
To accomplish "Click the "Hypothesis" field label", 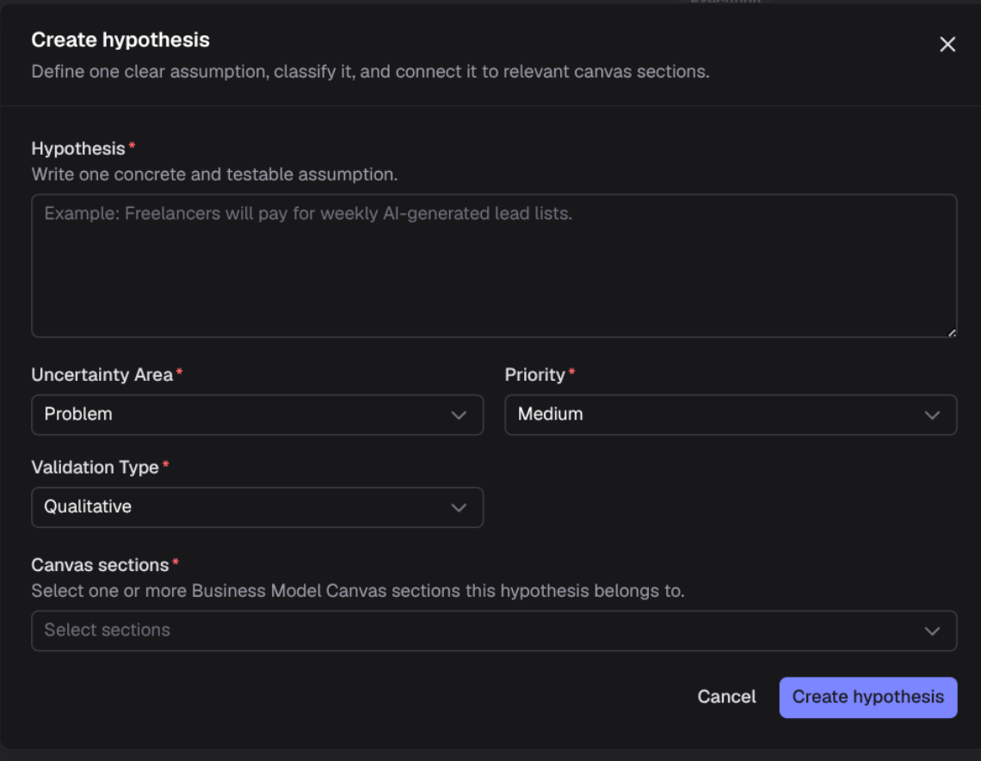I will pyautogui.click(x=78, y=149).
